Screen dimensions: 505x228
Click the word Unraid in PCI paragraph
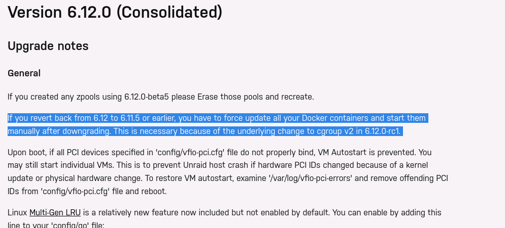[x=195, y=165]
